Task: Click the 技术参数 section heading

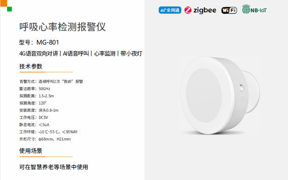Action: (31, 66)
